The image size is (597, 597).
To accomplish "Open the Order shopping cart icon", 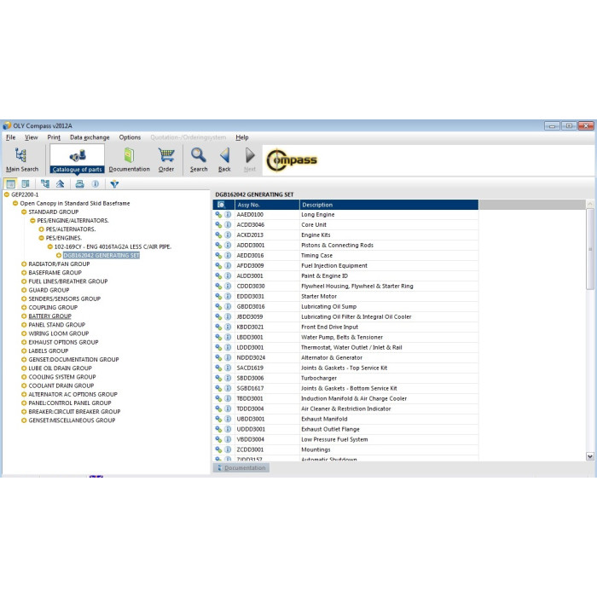I will pos(166,160).
